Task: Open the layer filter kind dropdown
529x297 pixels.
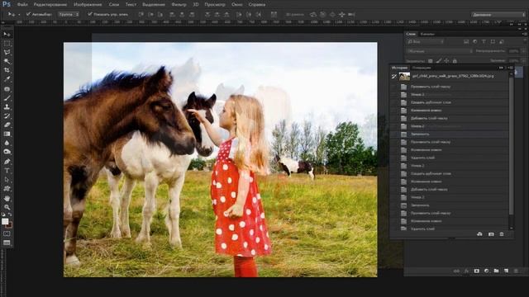Action: click(x=426, y=42)
